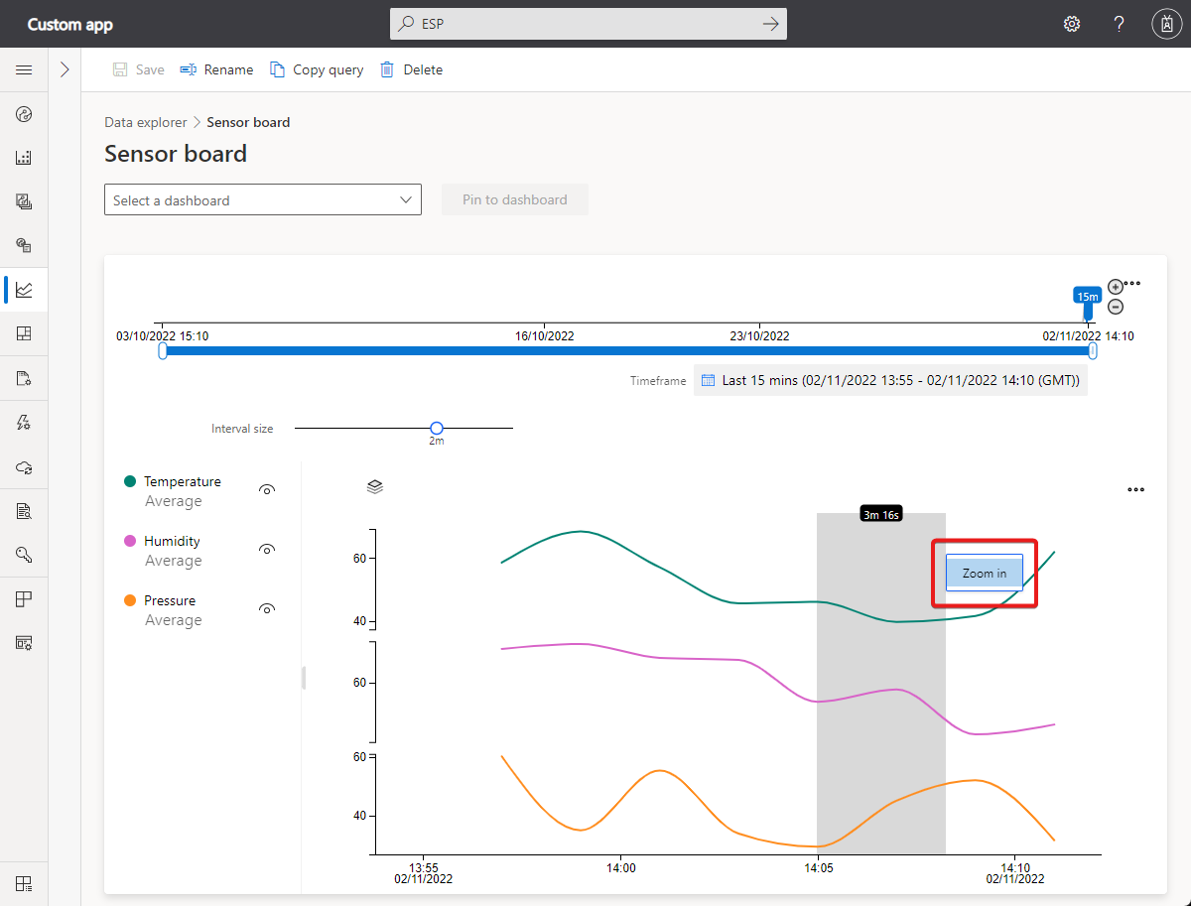
Task: Open the hamburger navigation menu
Action: pyautogui.click(x=24, y=69)
